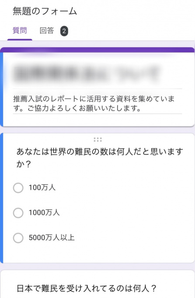The height and width of the screenshot is (298, 195).
Task: Select the 5000万人以上 radio button
Action: coord(18,238)
